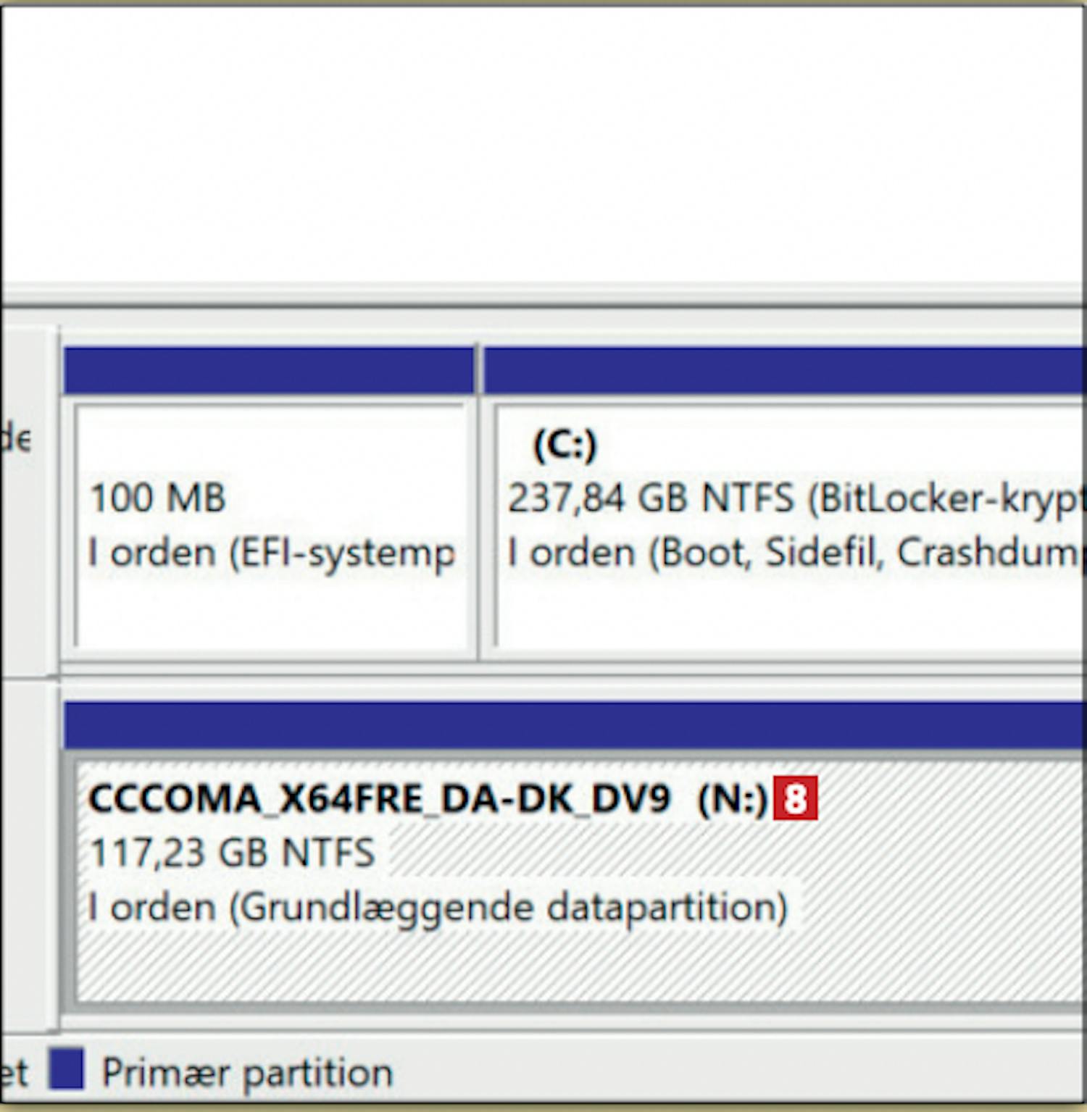The image size is (1087, 1112).
Task: Click the Primær partition legend label
Action: click(x=247, y=1073)
